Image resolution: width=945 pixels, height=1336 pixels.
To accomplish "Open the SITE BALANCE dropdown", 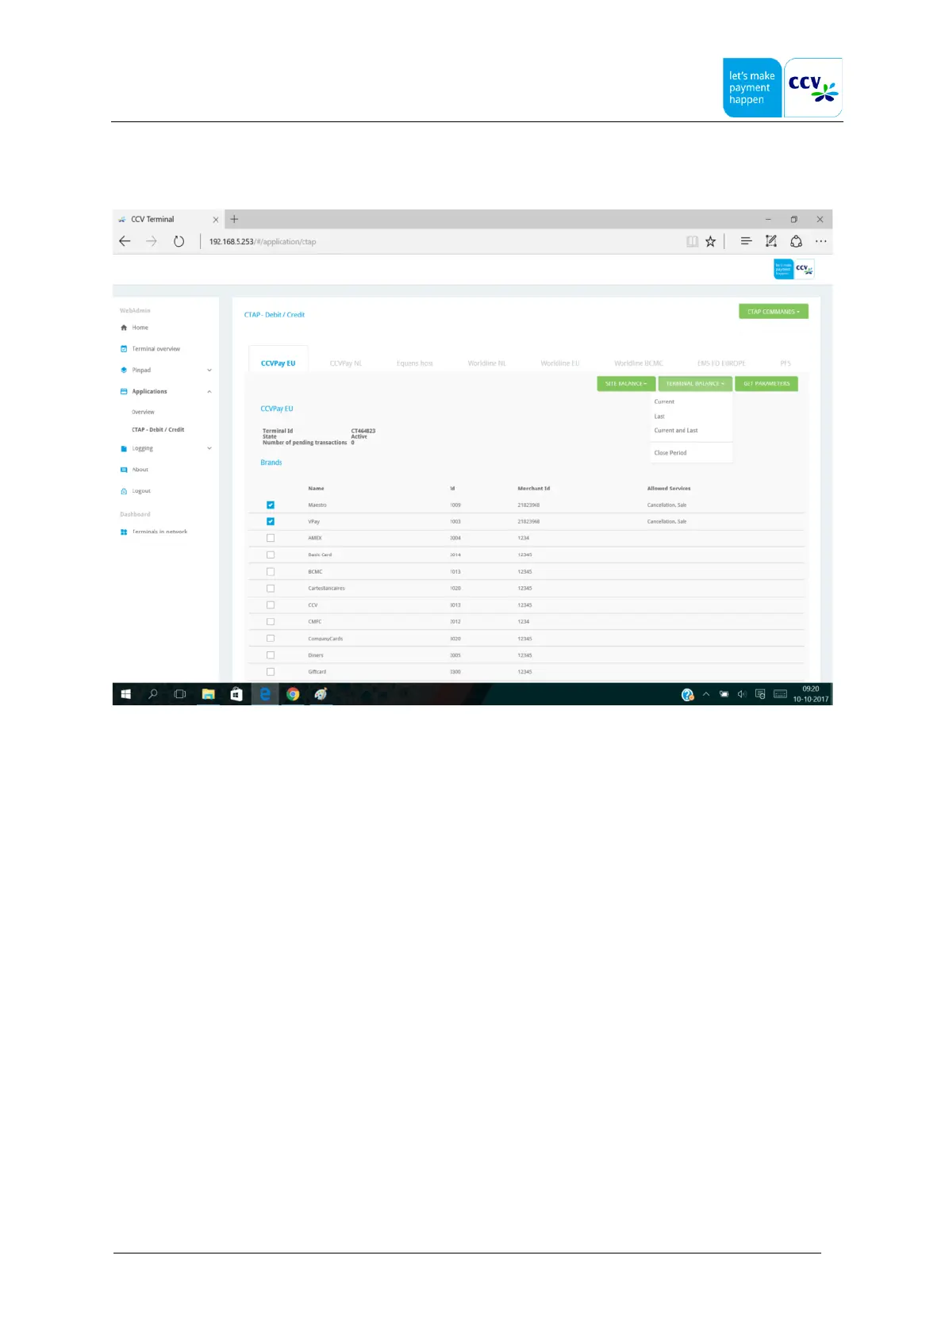I will click(626, 384).
